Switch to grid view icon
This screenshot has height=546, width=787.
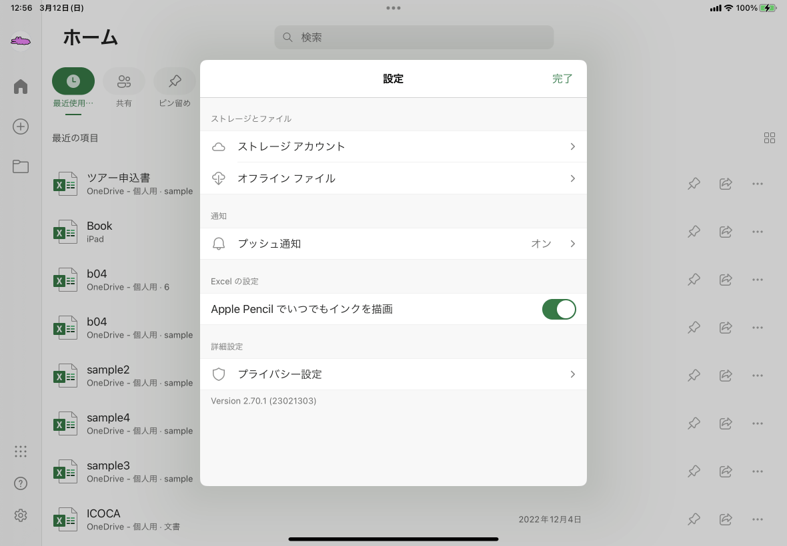click(x=770, y=138)
